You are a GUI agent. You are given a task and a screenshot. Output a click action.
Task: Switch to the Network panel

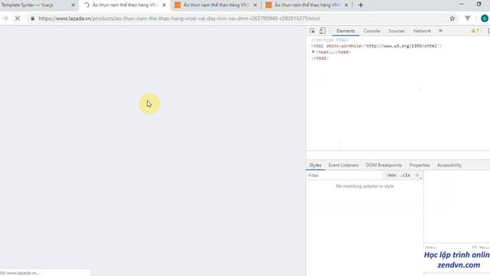click(x=422, y=31)
